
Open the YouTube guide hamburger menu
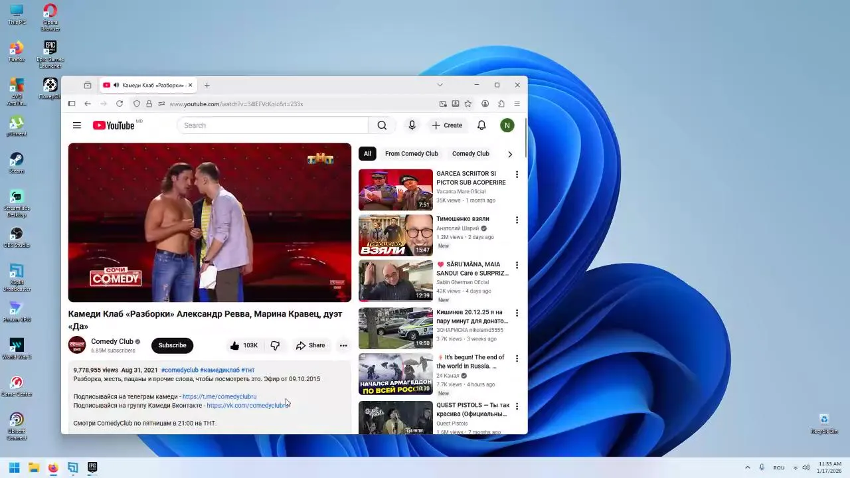click(77, 125)
